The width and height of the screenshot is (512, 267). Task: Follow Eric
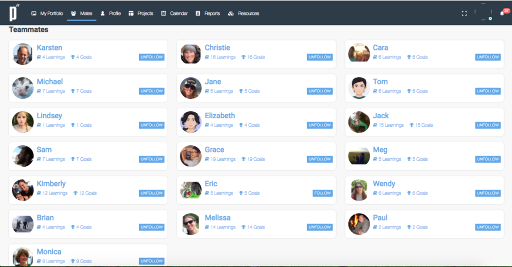322,193
